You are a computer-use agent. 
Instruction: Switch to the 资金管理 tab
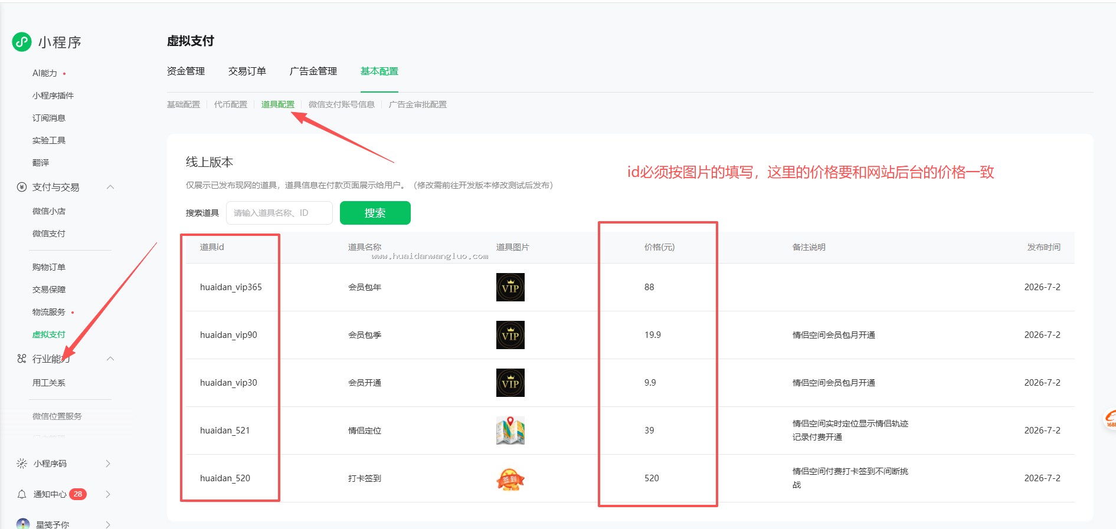point(186,71)
